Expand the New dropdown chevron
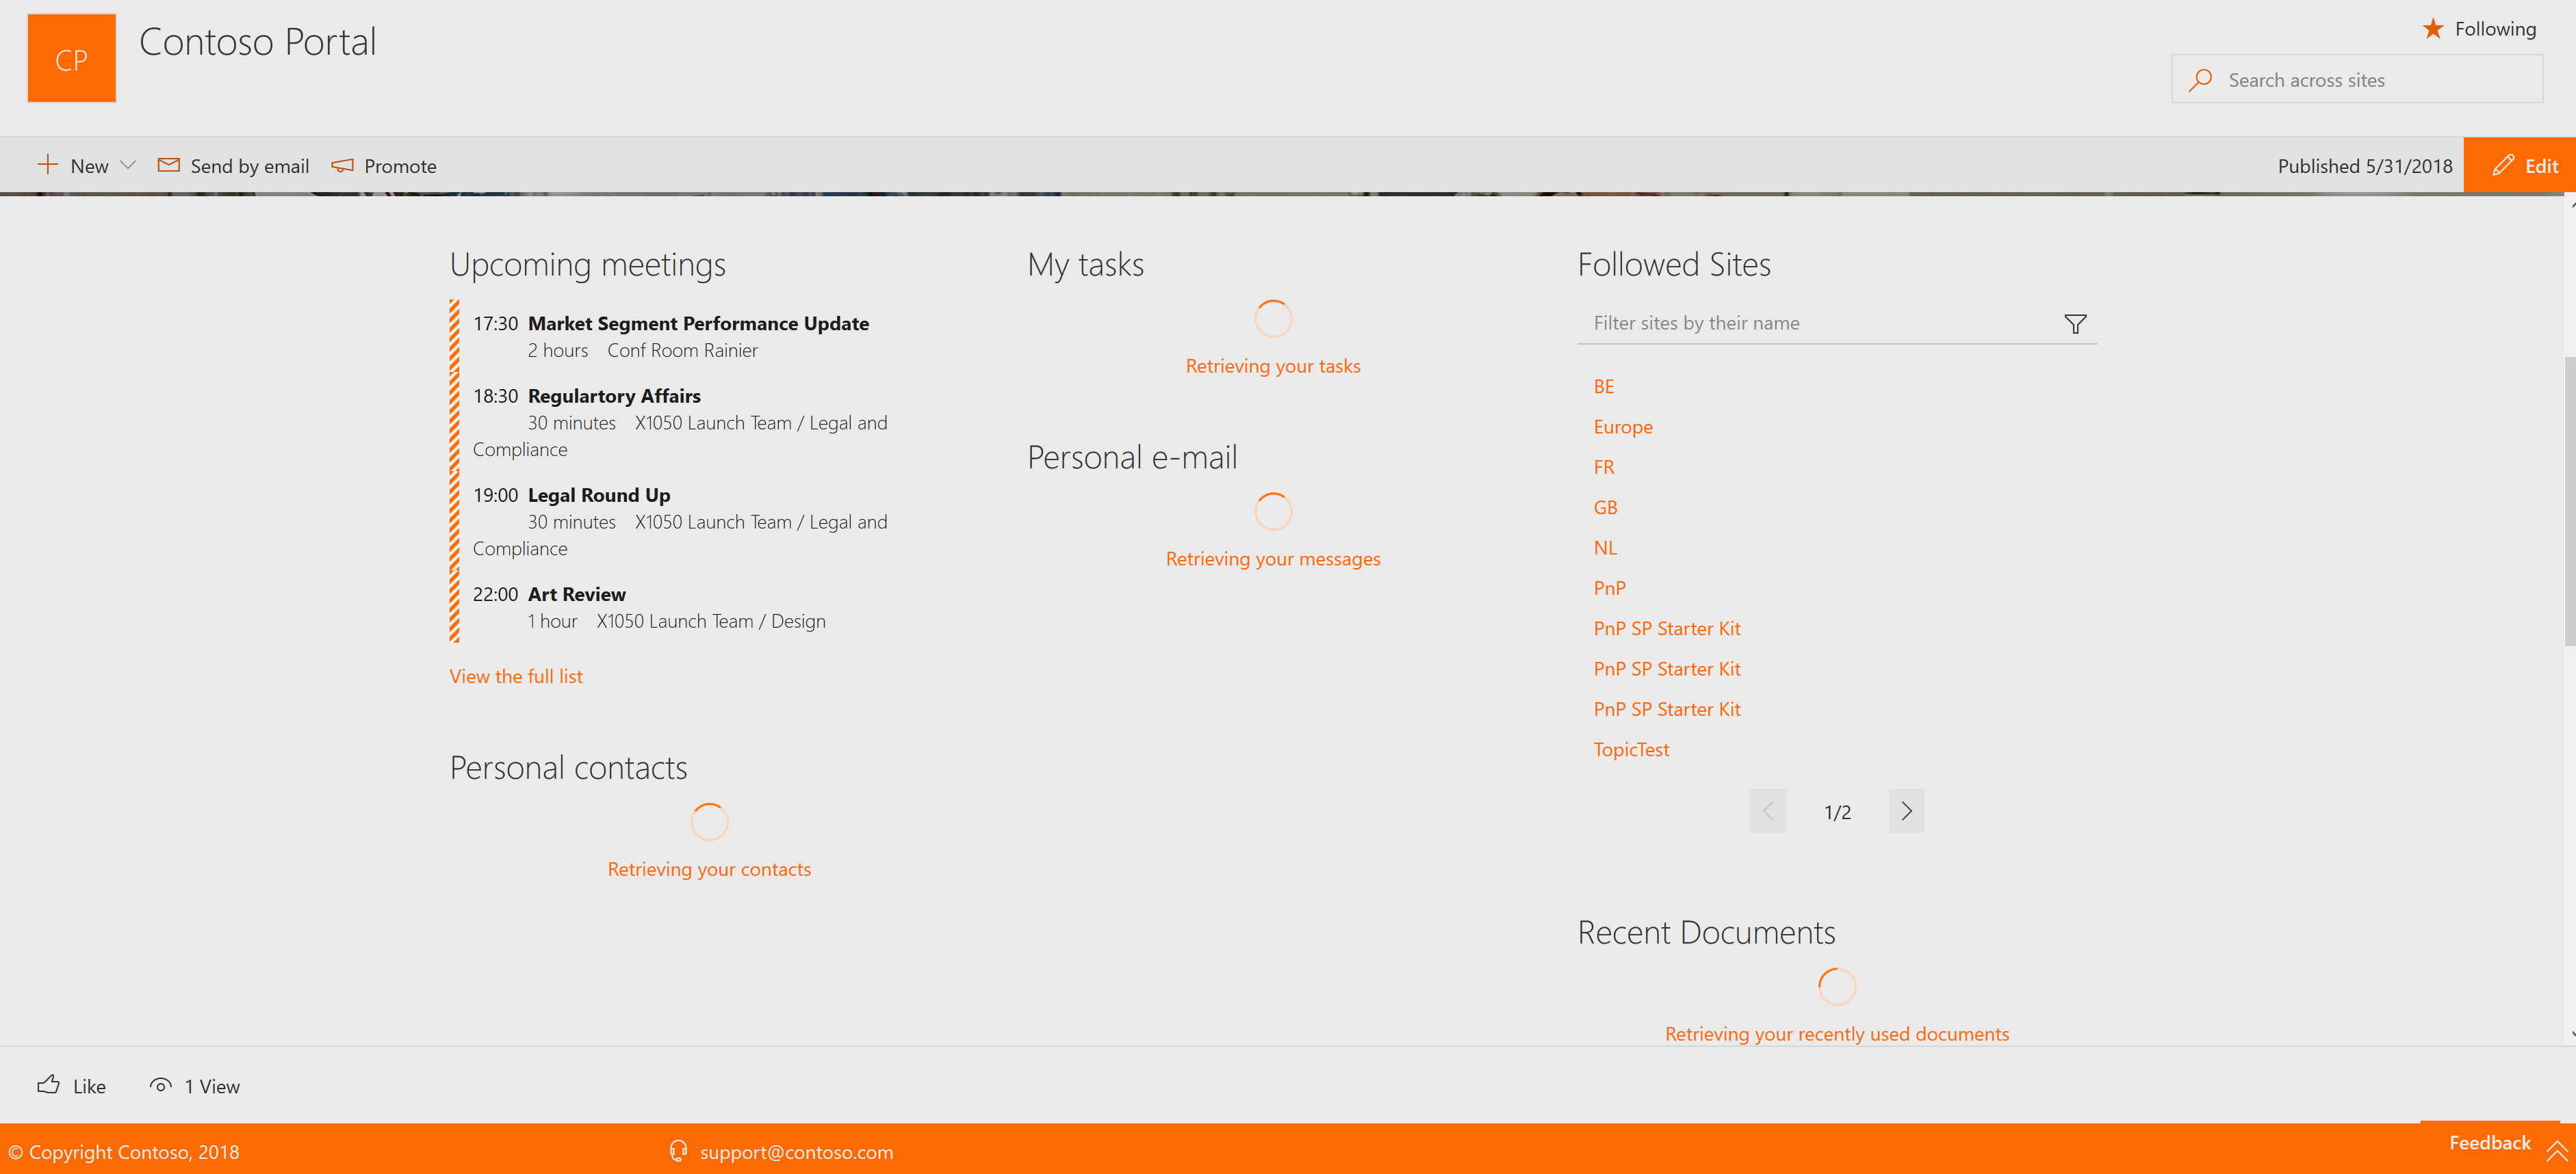The width and height of the screenshot is (2576, 1174). click(127, 165)
